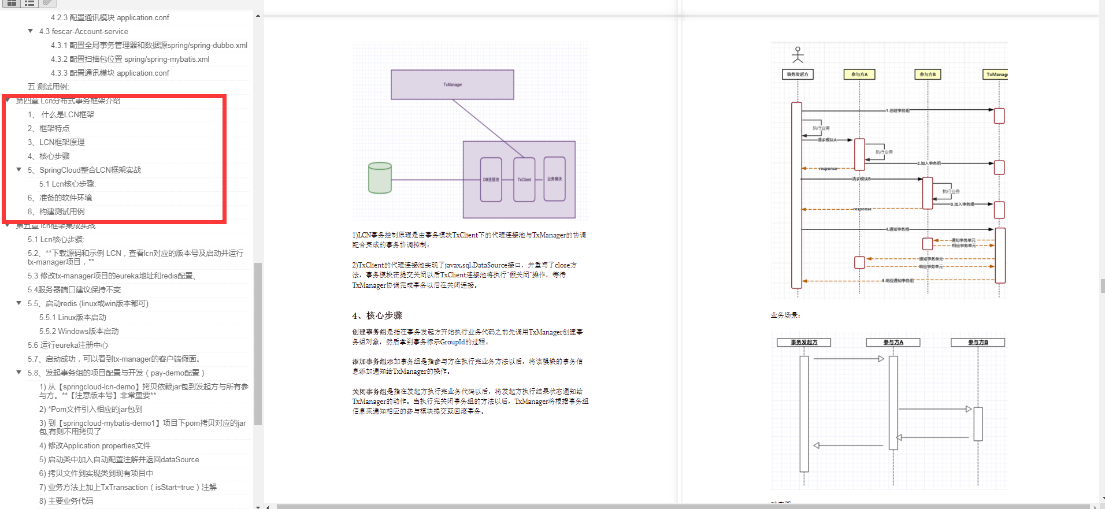
Task: Open 5.2 下载源码和示例 LCN bookmark
Action: coord(136,257)
